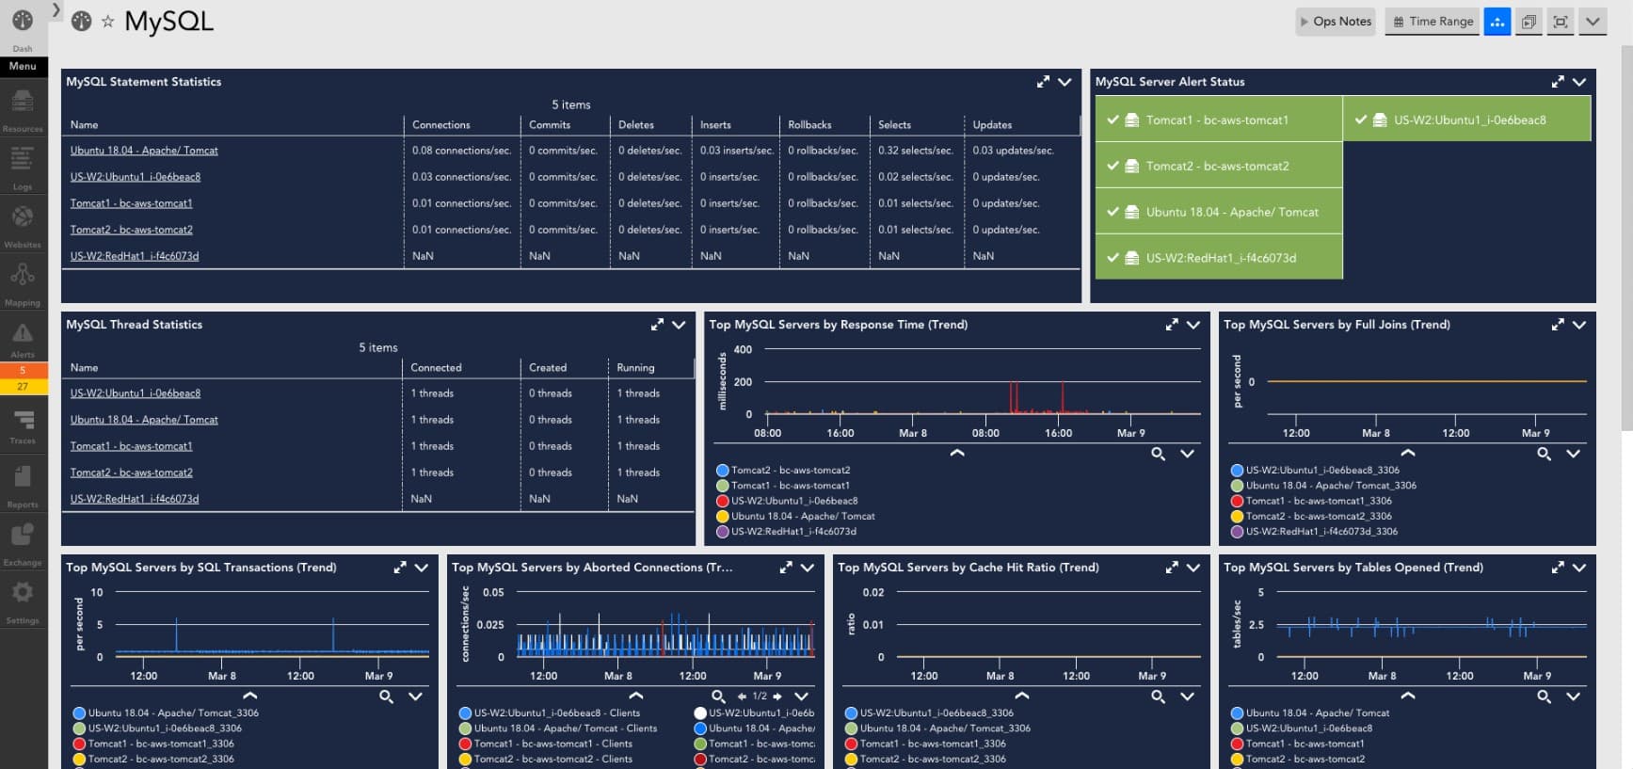Expand the MySQL Server Alert Status widget
The width and height of the screenshot is (1633, 769).
coord(1558,82)
